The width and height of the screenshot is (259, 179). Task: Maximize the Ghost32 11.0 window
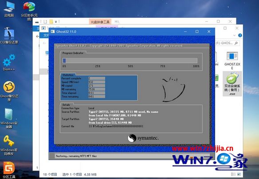[197, 31]
